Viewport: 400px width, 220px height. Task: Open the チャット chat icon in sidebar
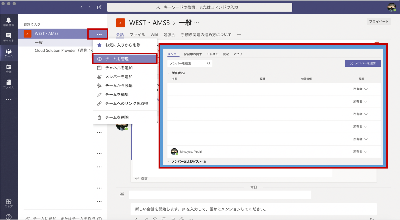9,37
